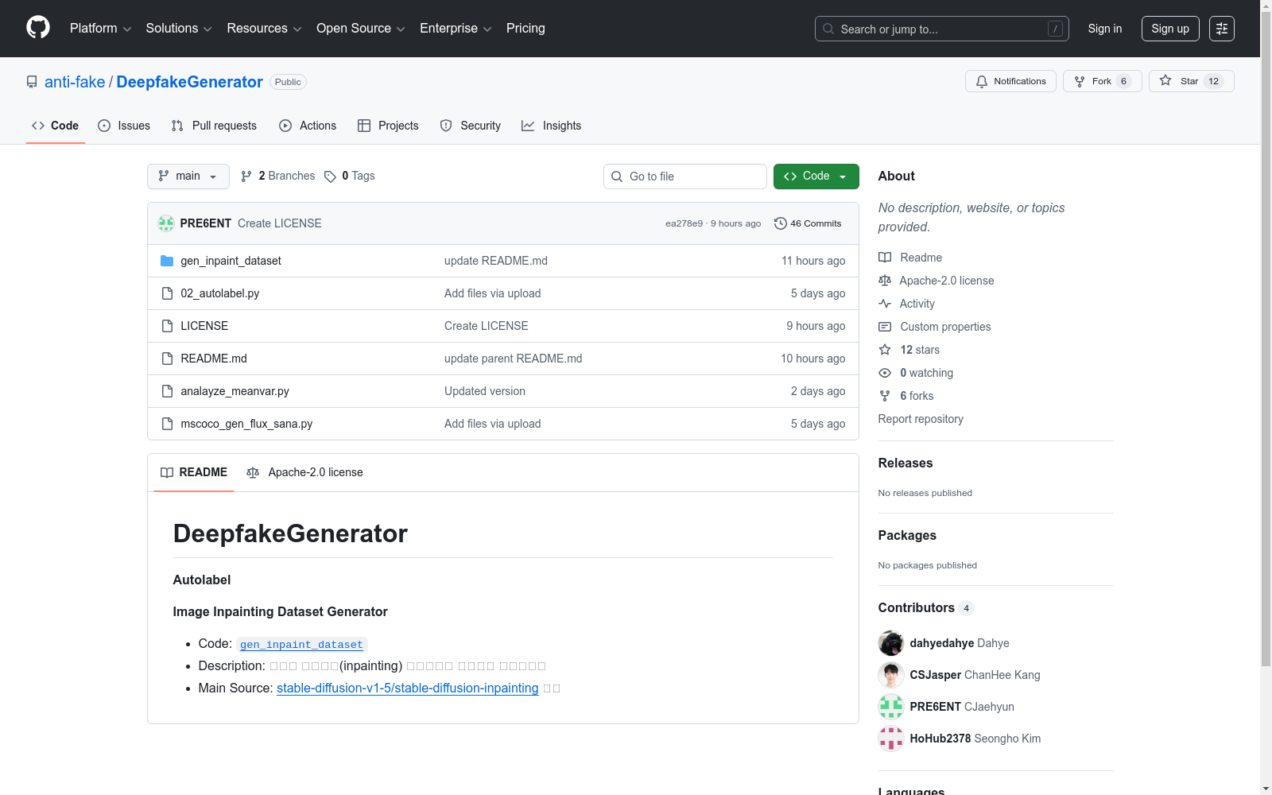Go to the Pricing page
The height and width of the screenshot is (795, 1272).
[x=525, y=29]
